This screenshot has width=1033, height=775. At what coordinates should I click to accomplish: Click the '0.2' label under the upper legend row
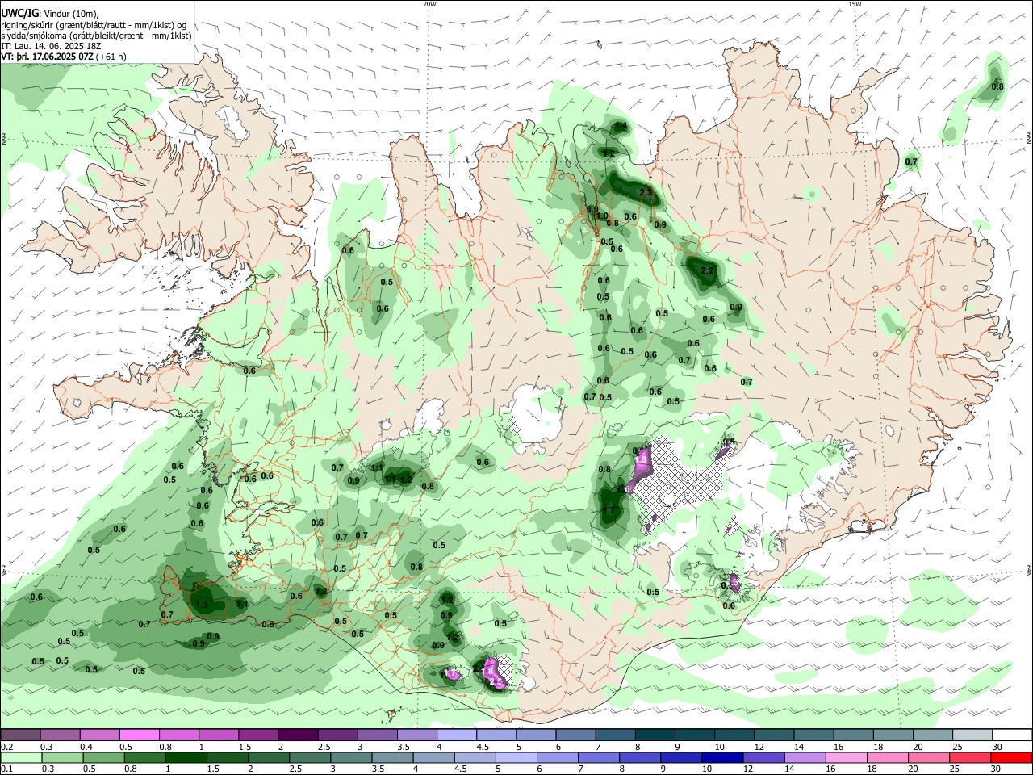click(6, 747)
